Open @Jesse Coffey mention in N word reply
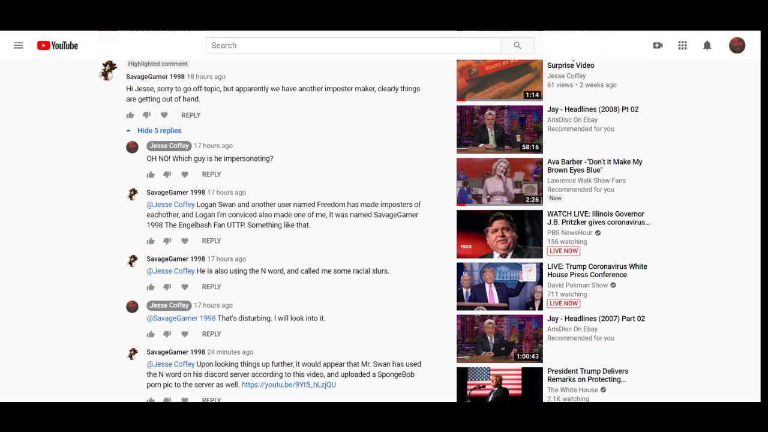 pos(170,271)
